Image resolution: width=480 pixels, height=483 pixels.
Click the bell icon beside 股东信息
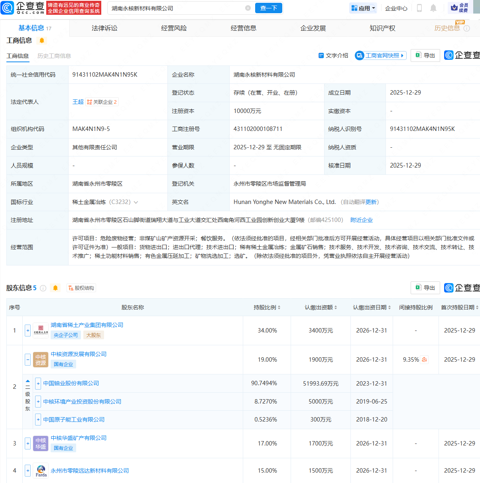(x=55, y=288)
